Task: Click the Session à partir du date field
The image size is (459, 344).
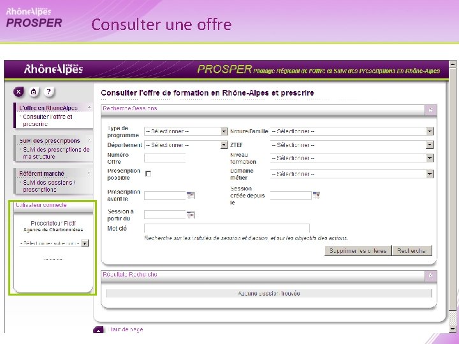Action: click(x=165, y=215)
